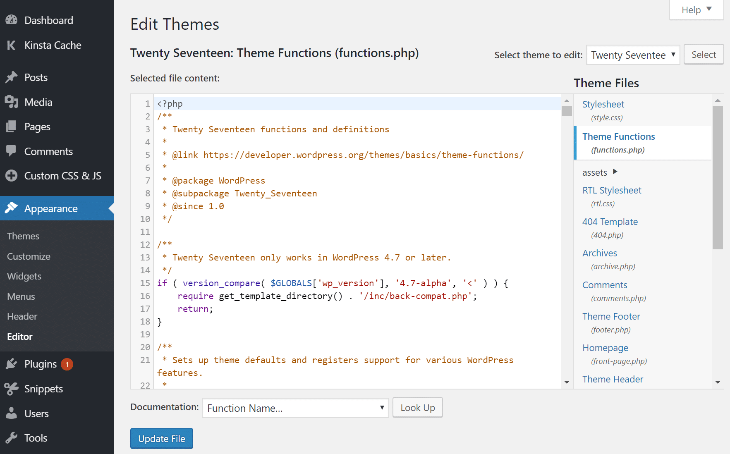Open the Function Name documentation dropdown

(295, 408)
